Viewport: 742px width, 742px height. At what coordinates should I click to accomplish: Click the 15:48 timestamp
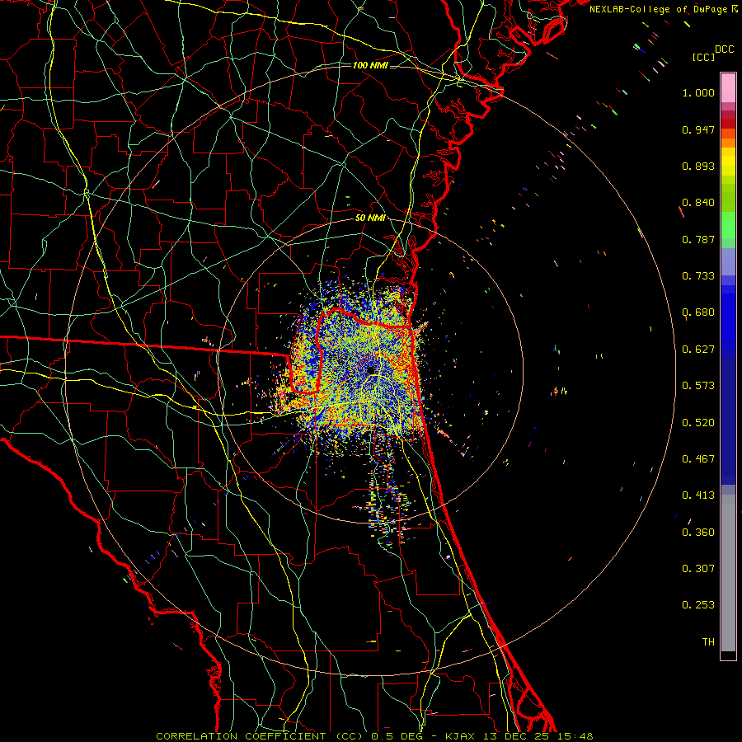click(x=575, y=736)
